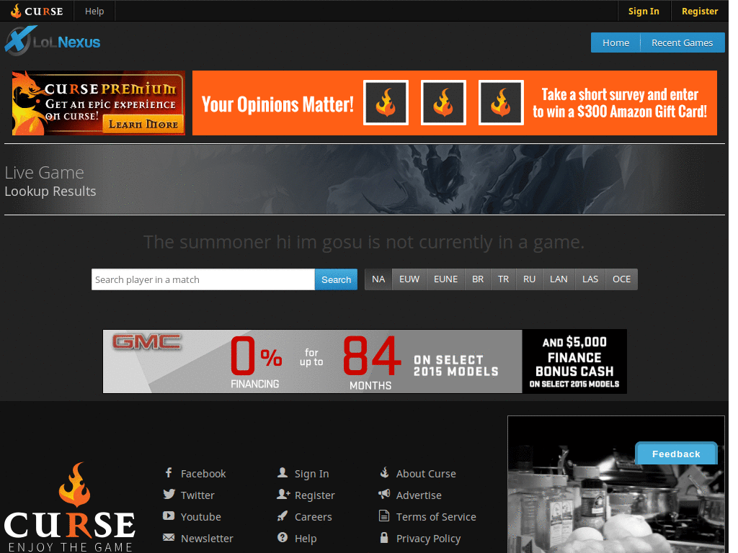Select the EUW region
The width and height of the screenshot is (738, 553).
point(409,279)
